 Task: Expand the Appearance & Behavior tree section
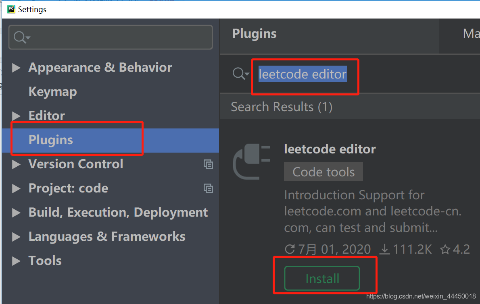tap(16, 68)
